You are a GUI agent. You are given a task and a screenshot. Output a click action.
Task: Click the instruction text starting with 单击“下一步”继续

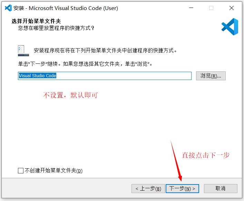[85, 64]
